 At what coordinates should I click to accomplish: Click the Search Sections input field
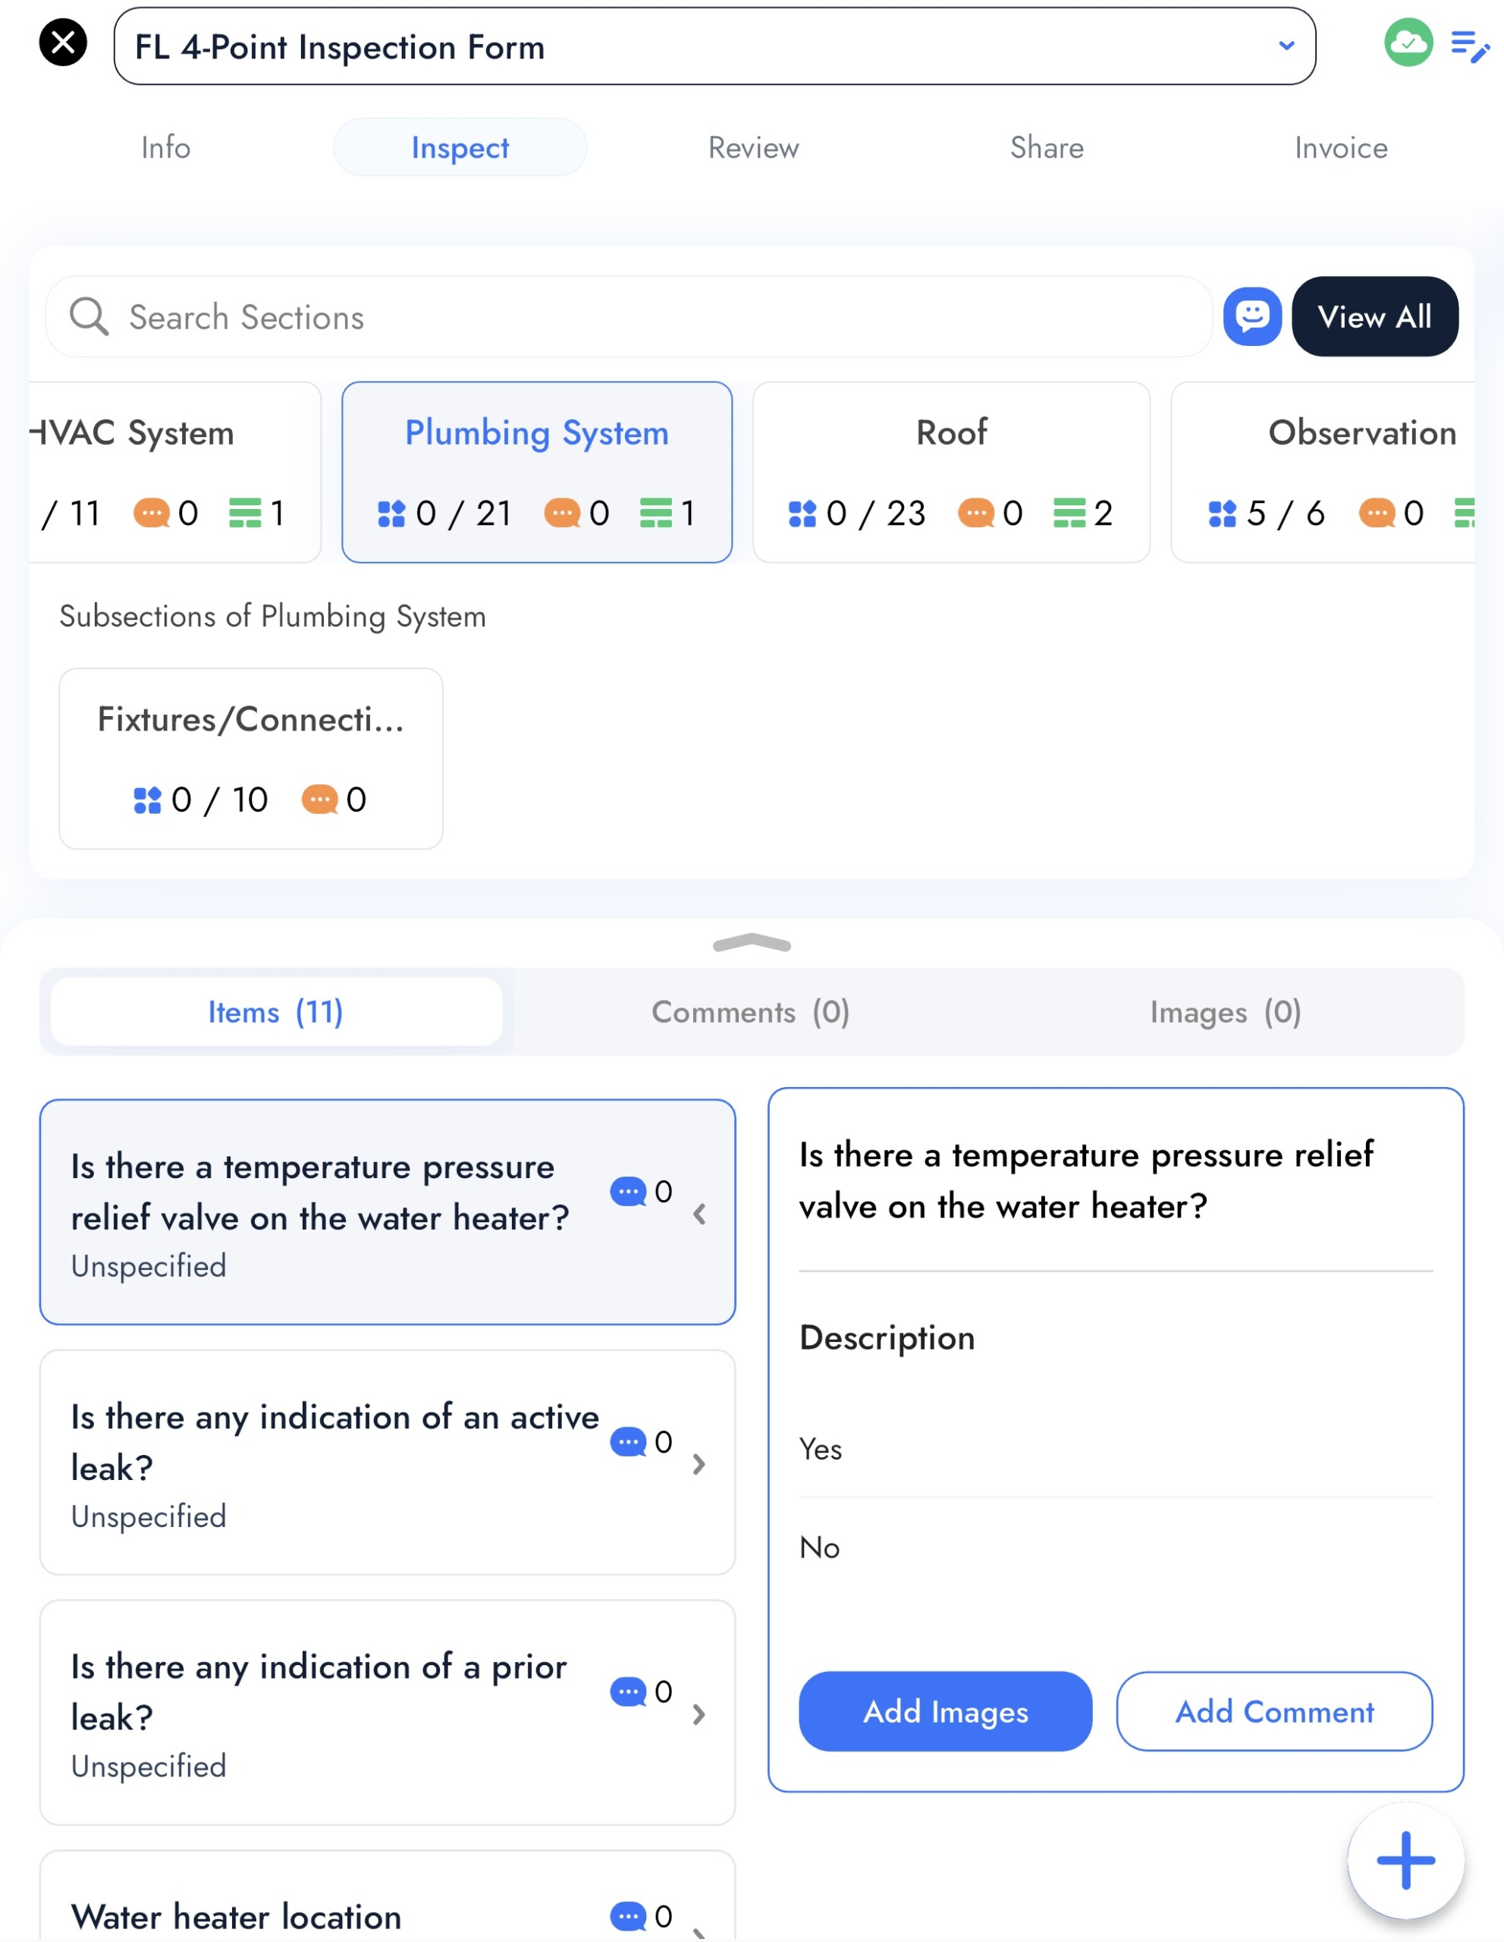point(630,317)
